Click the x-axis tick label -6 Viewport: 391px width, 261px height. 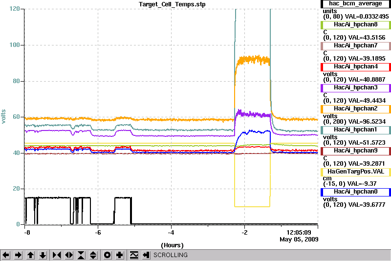coord(98,233)
